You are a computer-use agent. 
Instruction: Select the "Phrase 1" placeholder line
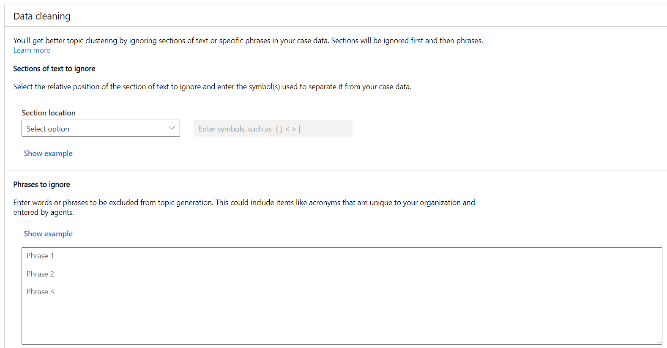point(40,255)
